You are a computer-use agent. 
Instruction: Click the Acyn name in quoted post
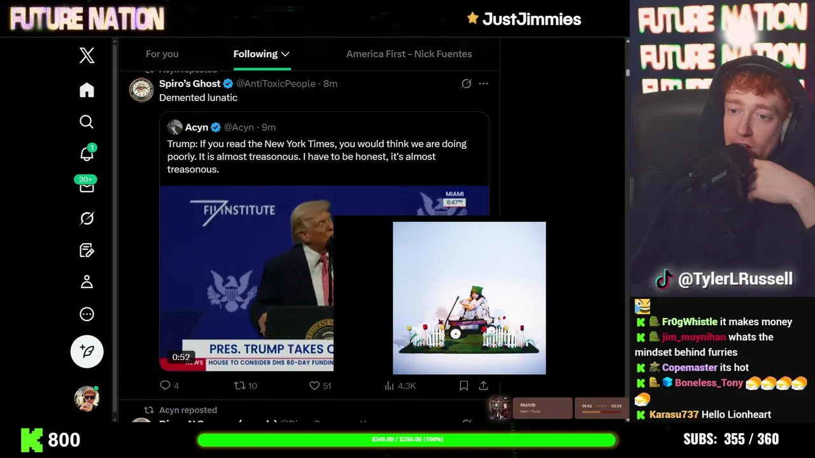[x=197, y=127]
